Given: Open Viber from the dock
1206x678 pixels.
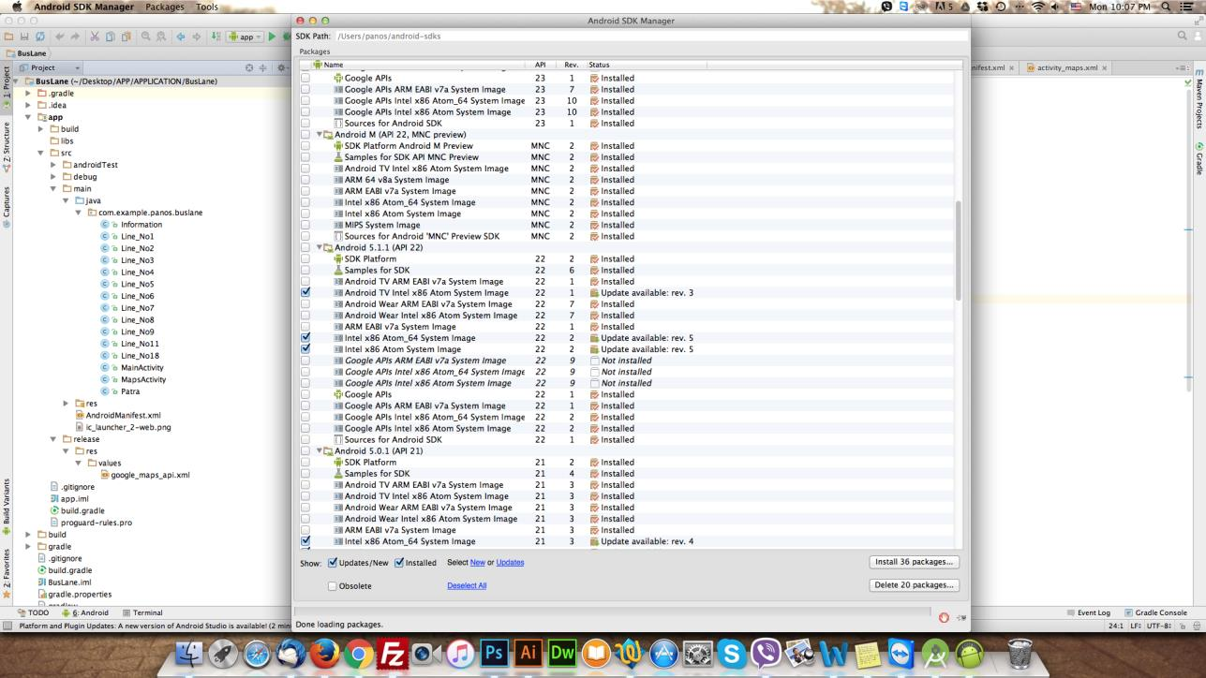Looking at the screenshot, I should coord(767,654).
